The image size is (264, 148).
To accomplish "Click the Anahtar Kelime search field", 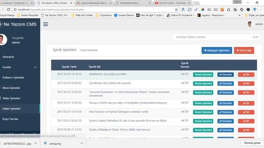I will [x=212, y=37].
